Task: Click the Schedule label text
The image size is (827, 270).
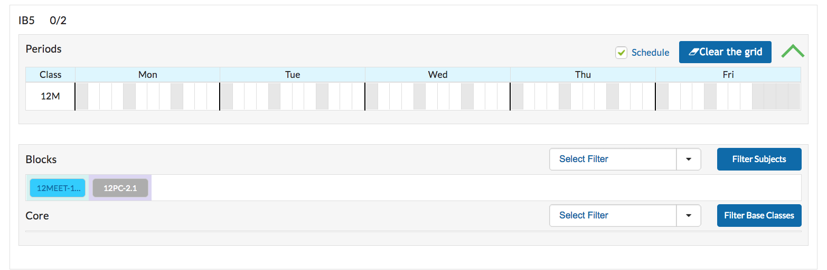Action: tap(650, 53)
